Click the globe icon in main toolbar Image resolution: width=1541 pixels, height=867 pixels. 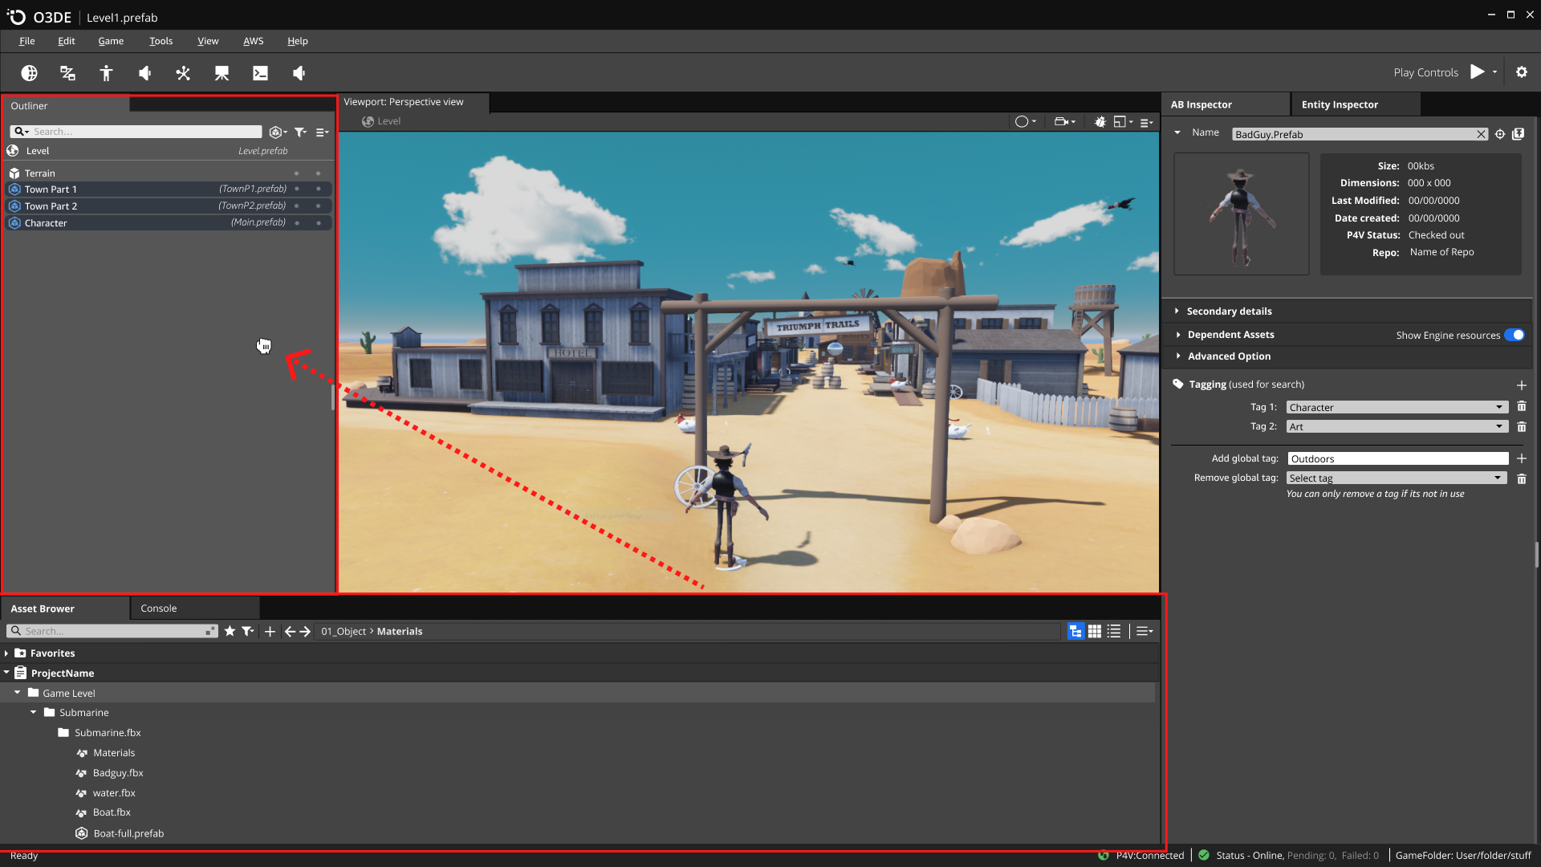coord(30,73)
